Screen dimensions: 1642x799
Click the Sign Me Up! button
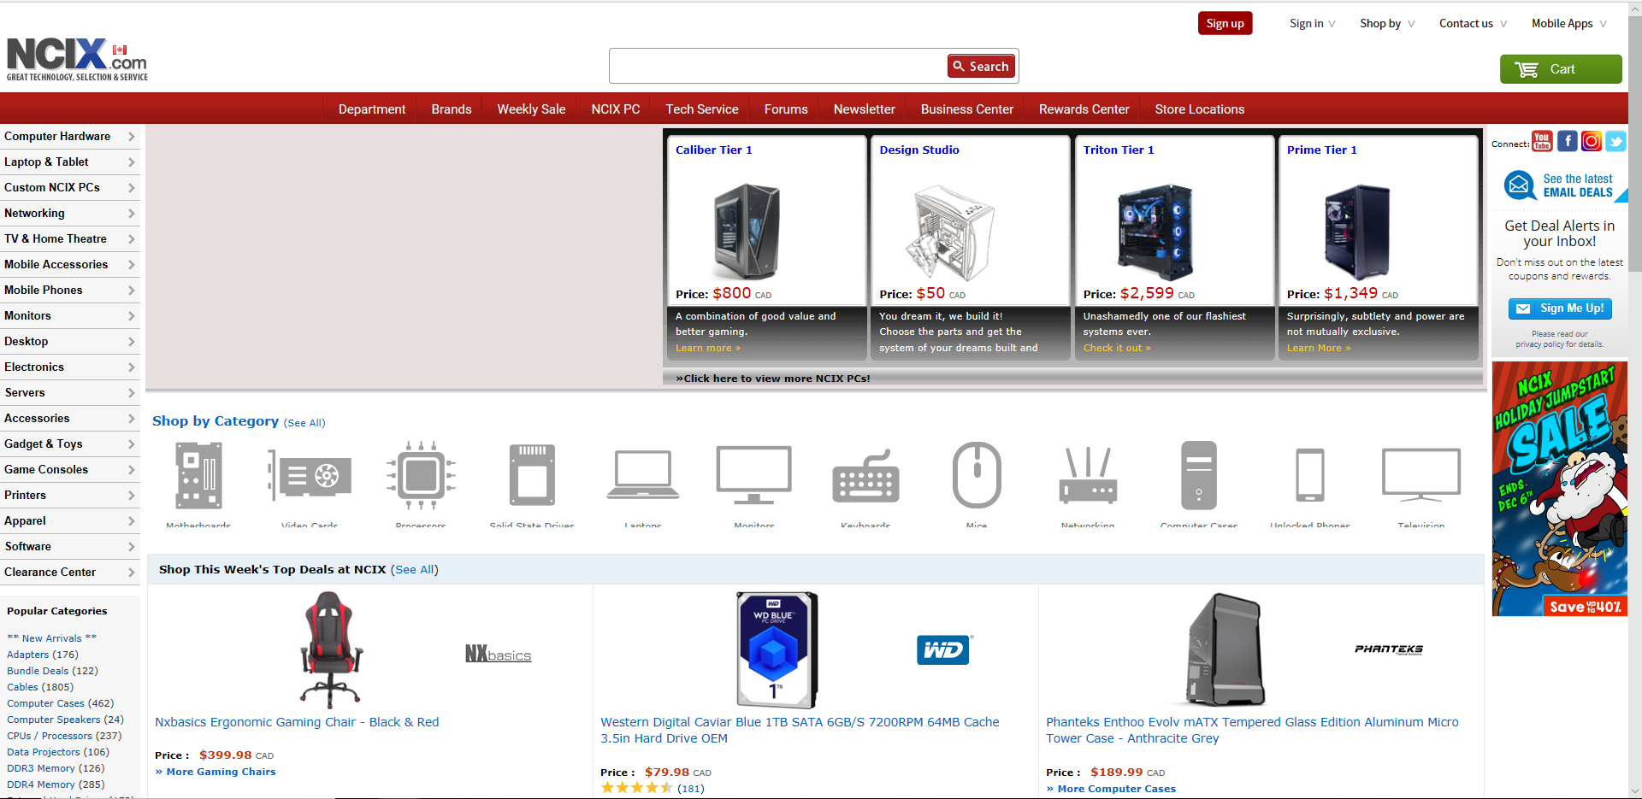pos(1561,308)
